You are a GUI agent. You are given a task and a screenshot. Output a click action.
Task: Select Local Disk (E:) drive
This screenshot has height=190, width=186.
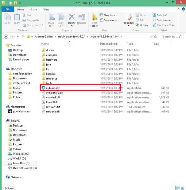(21, 163)
